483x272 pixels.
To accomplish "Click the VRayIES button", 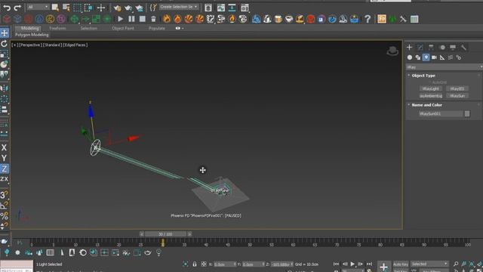I will click(457, 89).
